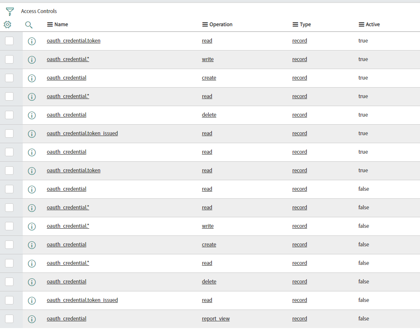The image size is (420, 331).
Task: Open Operation column options menu
Action: point(205,24)
